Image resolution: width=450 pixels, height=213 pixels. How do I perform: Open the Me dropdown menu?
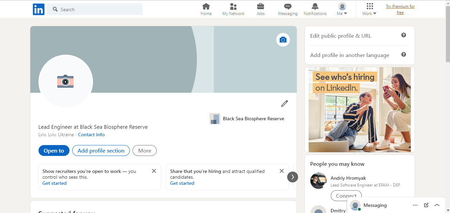[x=342, y=9]
